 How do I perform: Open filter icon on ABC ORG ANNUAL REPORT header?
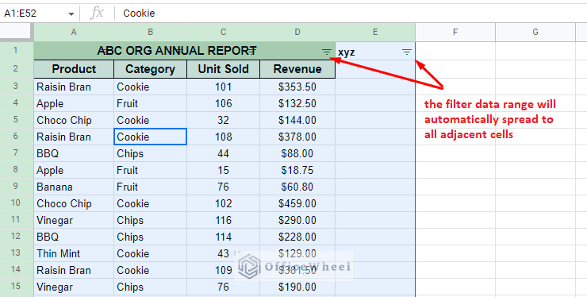tap(327, 52)
